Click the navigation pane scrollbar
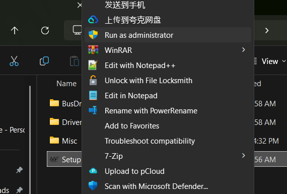Viewport: 287px width, 194px height. pos(30,139)
